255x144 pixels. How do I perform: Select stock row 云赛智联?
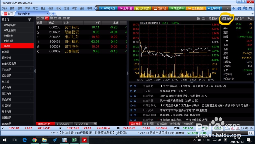click(x=81, y=51)
